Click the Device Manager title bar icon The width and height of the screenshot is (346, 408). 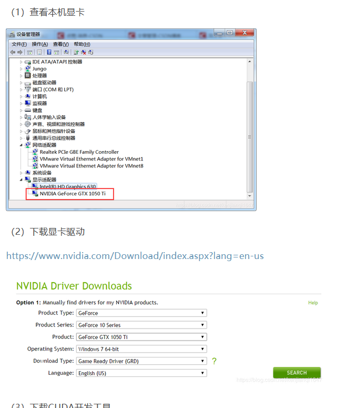pyautogui.click(x=12, y=34)
